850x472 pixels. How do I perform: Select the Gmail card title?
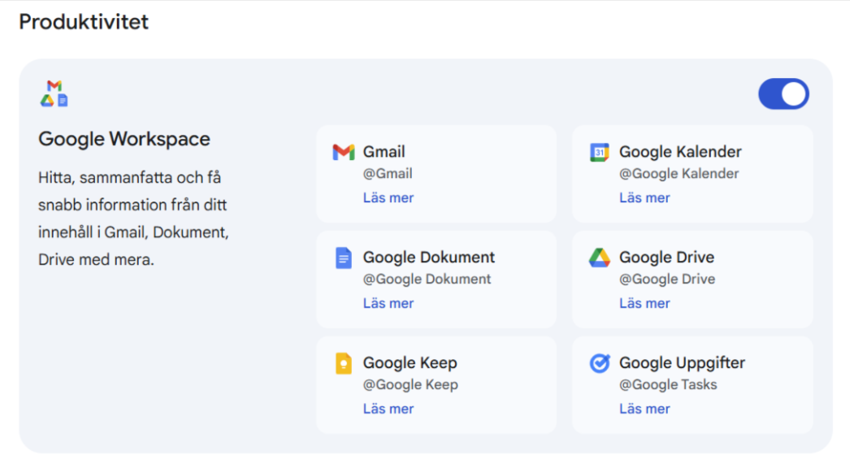[384, 152]
